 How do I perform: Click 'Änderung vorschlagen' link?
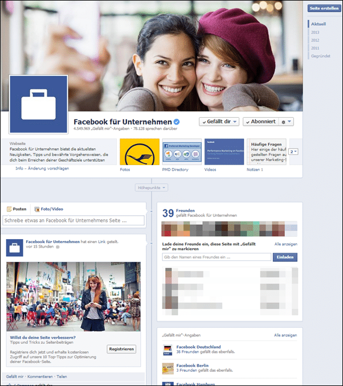point(48,169)
